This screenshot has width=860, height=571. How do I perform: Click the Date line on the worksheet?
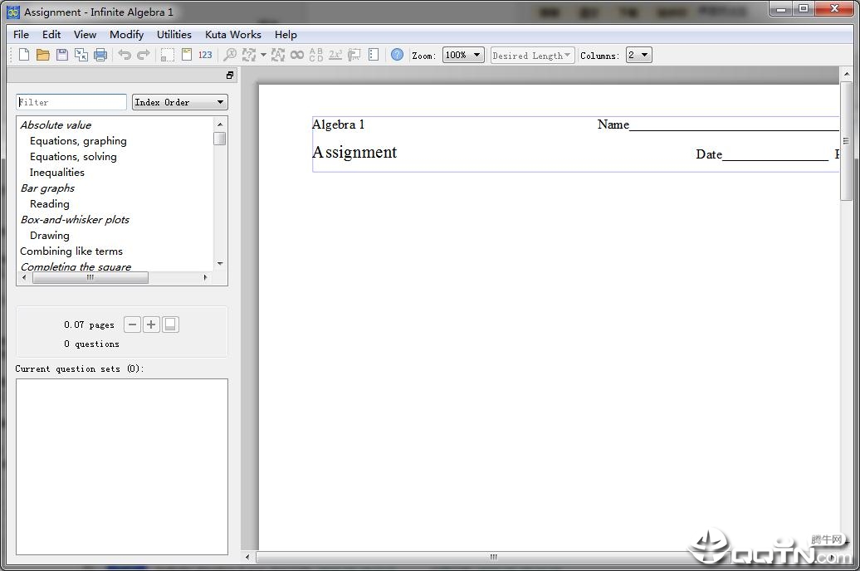[762, 154]
